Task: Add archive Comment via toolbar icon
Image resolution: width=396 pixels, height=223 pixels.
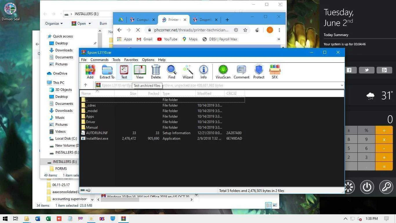Action: click(241, 72)
